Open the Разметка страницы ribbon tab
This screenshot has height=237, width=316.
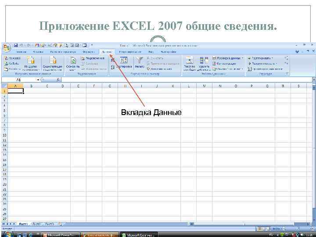click(63, 52)
